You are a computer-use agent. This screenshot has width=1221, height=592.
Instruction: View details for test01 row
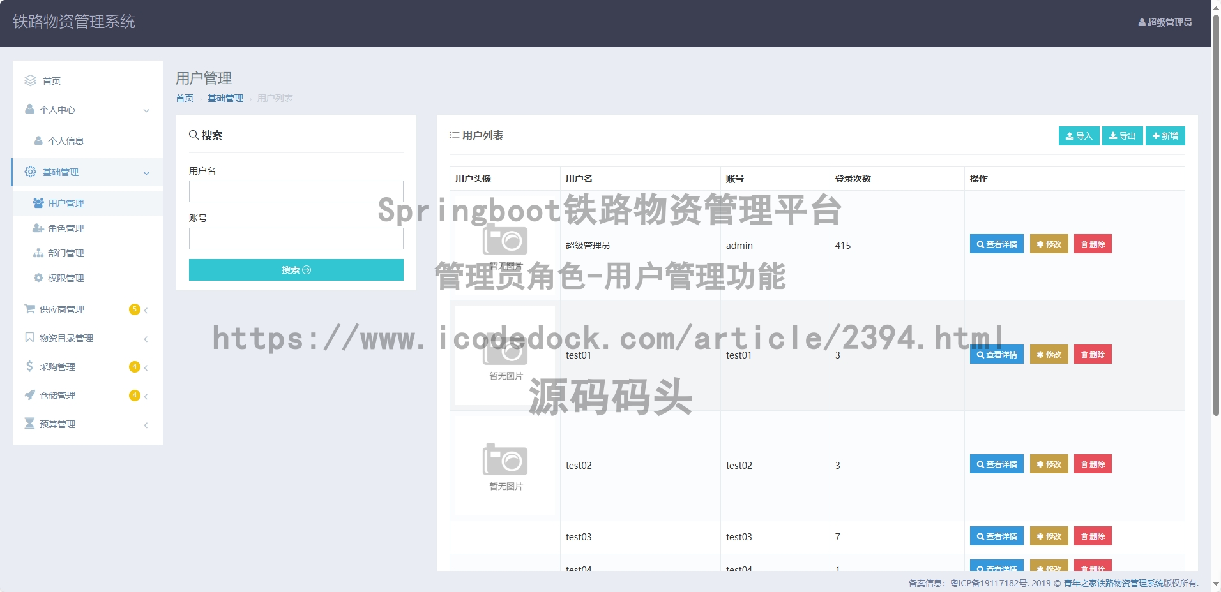[x=997, y=355]
